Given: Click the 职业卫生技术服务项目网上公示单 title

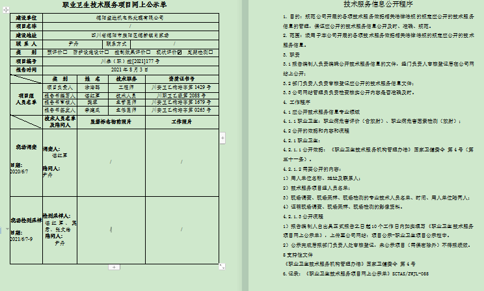Looking at the screenshot, I should [115, 5].
